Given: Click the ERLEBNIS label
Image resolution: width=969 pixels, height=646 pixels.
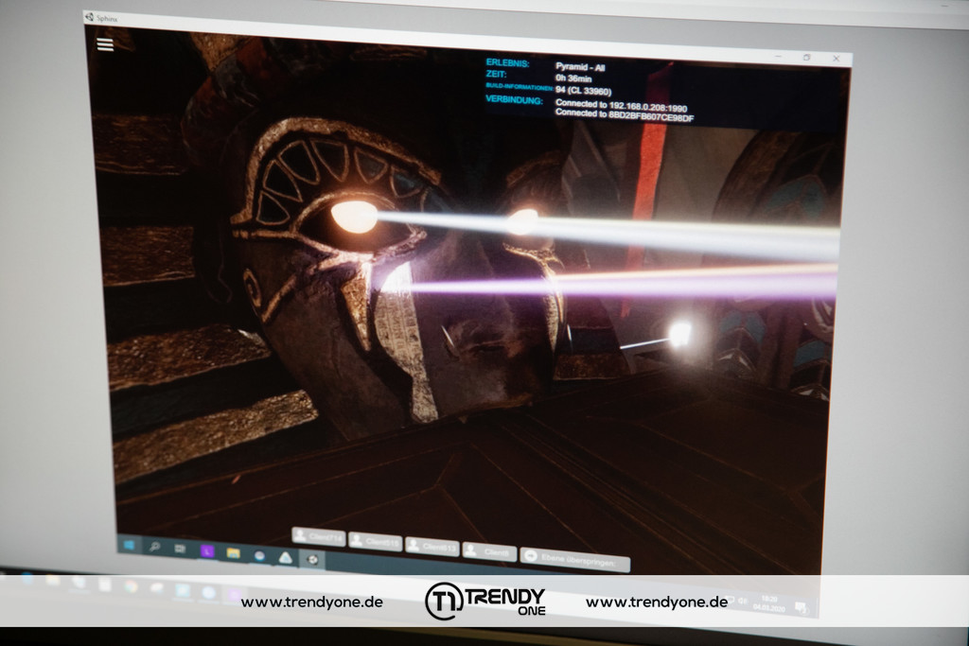Looking at the screenshot, I should 507,63.
